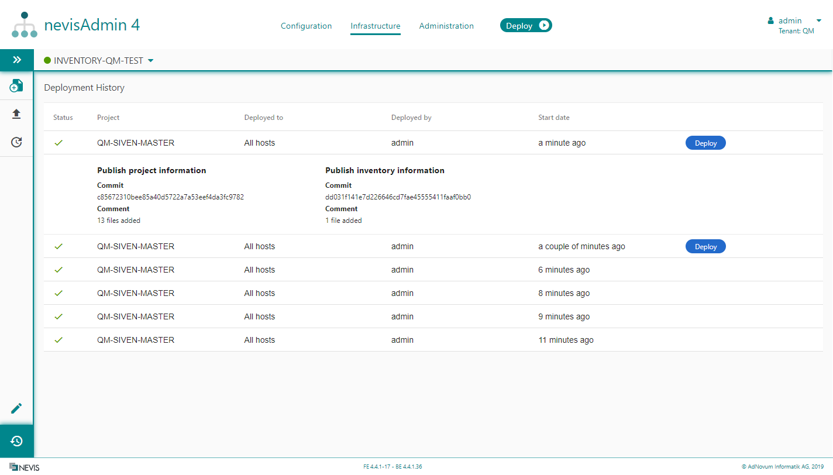Click Deploy for the 'a minute ago' entry

pyautogui.click(x=705, y=143)
